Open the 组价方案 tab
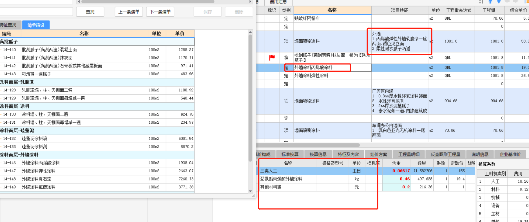The width and height of the screenshot is (529, 222). [379, 154]
